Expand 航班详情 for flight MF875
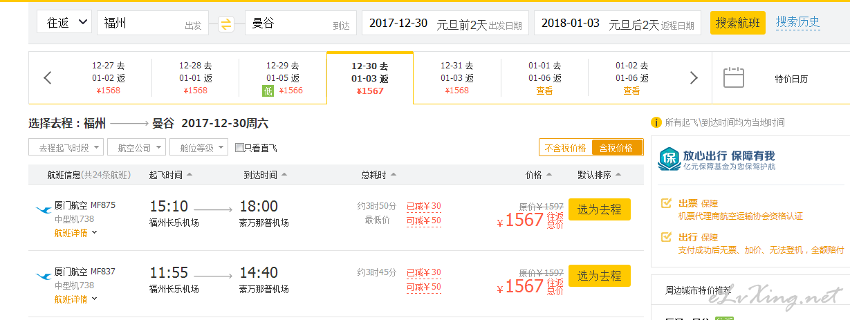The image size is (850, 320). [75, 233]
